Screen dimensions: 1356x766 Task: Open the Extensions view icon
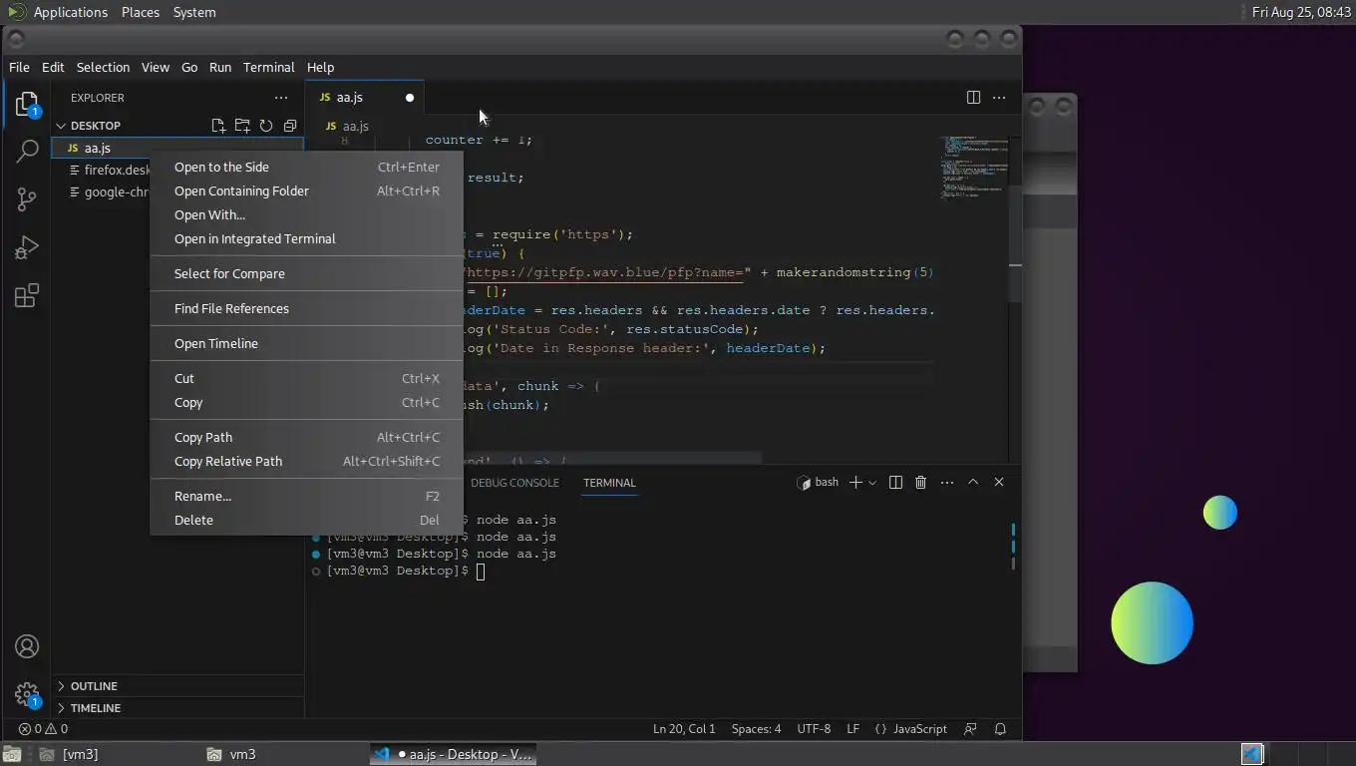(27, 295)
